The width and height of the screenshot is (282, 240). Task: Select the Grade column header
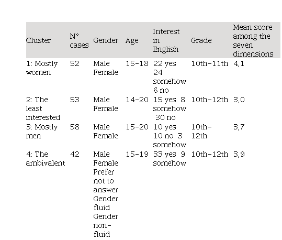201,40
